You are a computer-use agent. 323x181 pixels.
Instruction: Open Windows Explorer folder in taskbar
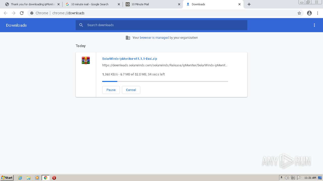[x=29, y=178]
